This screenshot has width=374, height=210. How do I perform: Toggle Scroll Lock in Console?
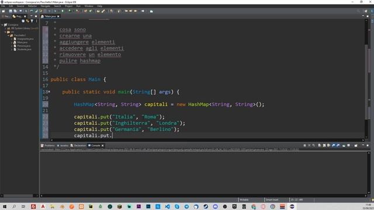point(324,145)
